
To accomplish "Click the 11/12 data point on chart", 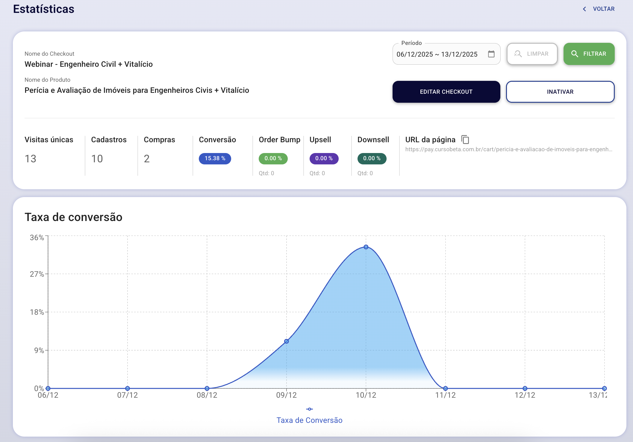I will point(446,388).
